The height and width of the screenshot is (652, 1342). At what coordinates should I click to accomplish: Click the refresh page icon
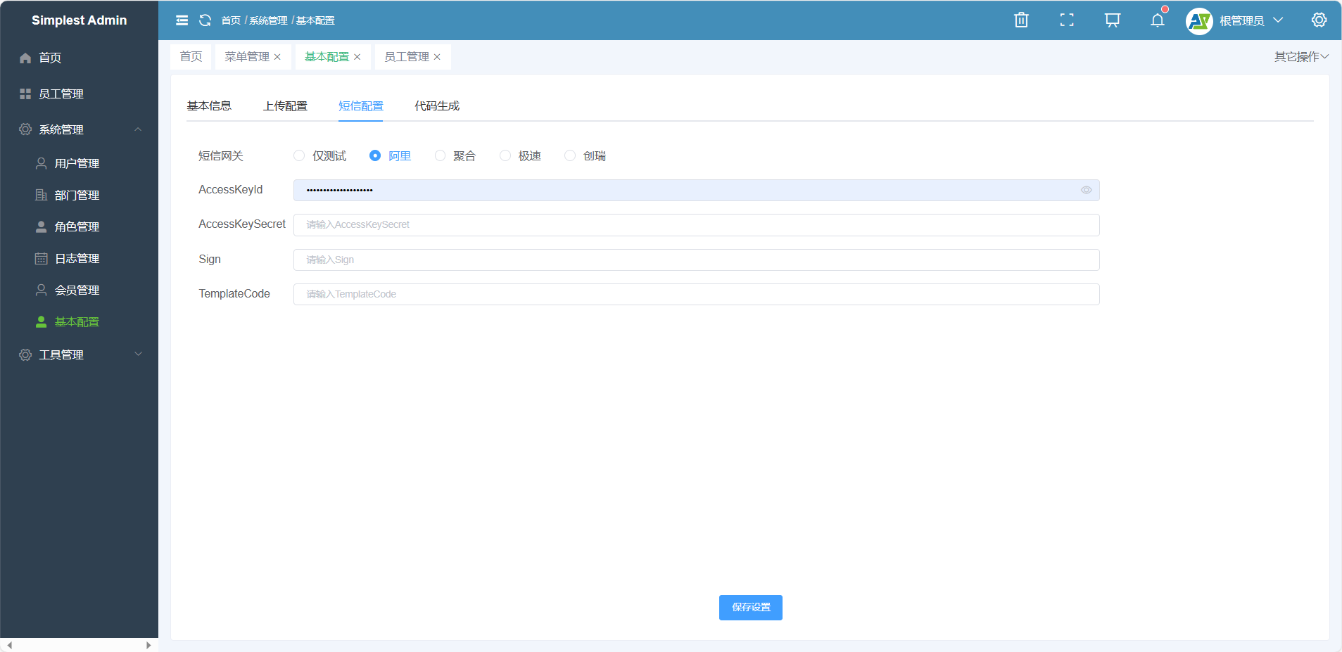pyautogui.click(x=205, y=20)
